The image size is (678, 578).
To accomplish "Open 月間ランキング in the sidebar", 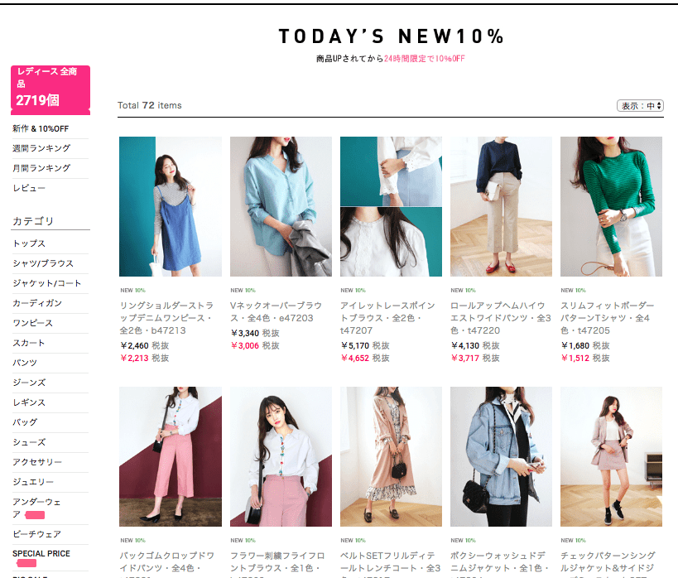I will coord(41,168).
